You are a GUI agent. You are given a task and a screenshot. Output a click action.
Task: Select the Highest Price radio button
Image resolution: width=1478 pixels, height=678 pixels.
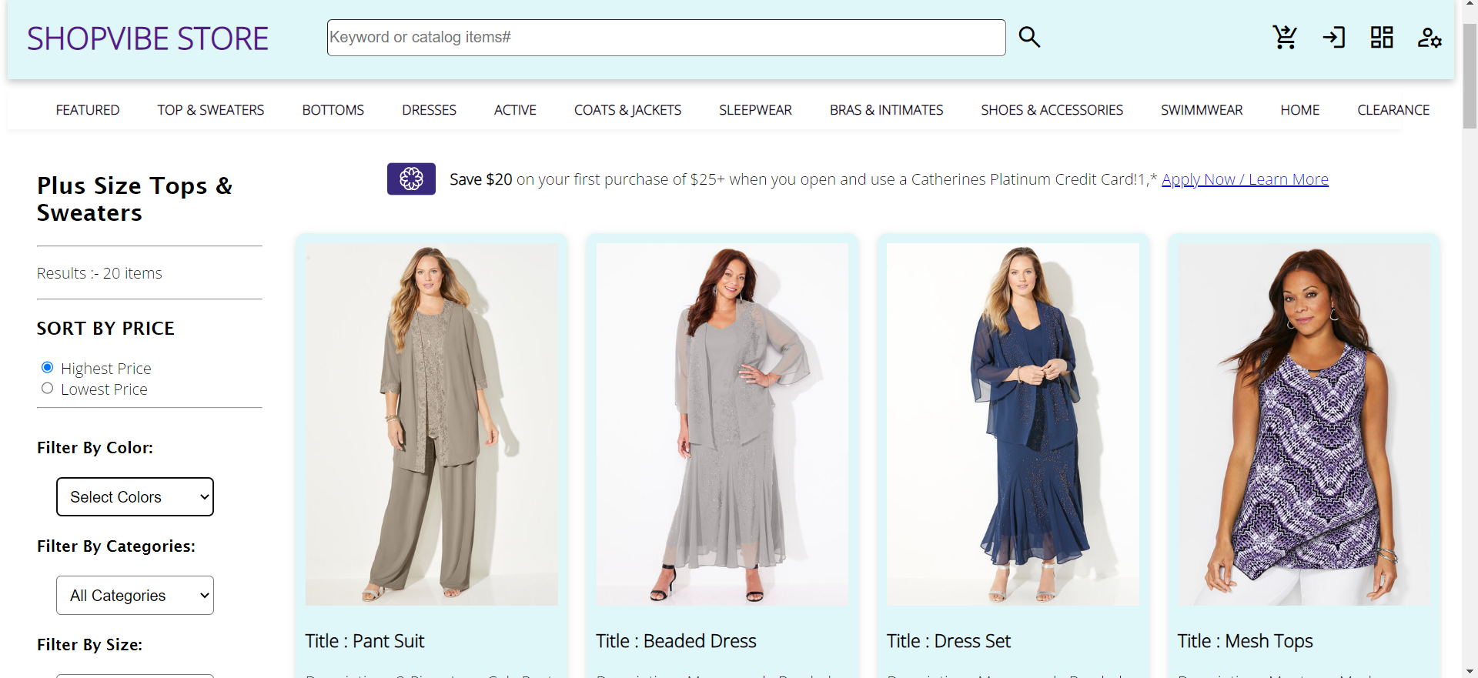(48, 367)
